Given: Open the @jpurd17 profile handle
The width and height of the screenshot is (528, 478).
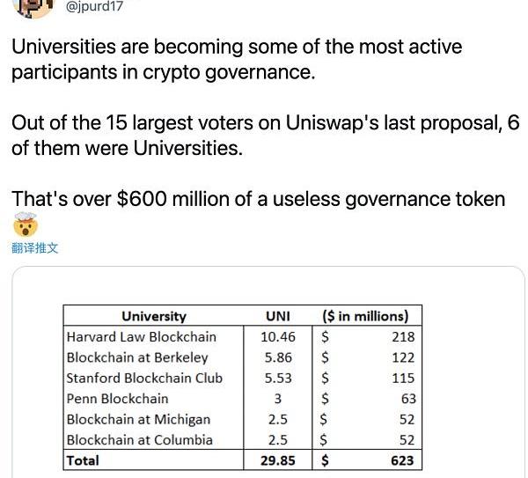Looking at the screenshot, I should click(95, 6).
